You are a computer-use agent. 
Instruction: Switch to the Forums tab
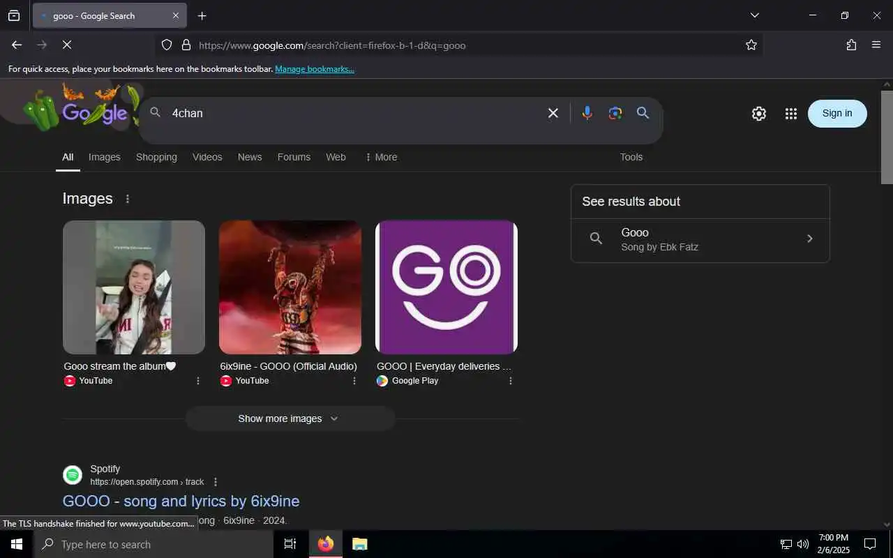click(294, 158)
